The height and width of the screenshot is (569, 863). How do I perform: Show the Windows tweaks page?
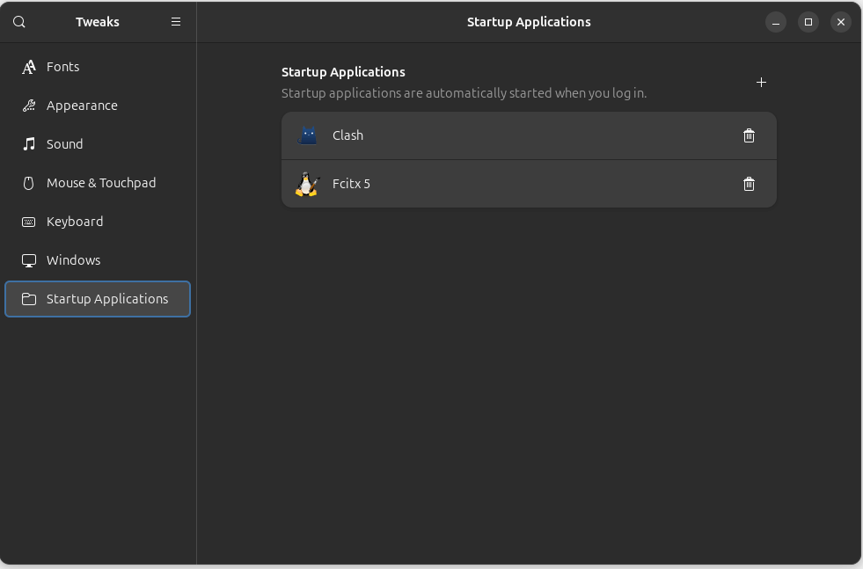[73, 260]
